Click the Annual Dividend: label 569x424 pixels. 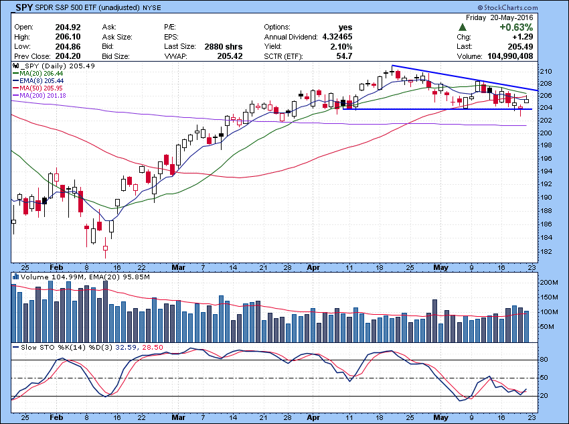click(x=291, y=37)
